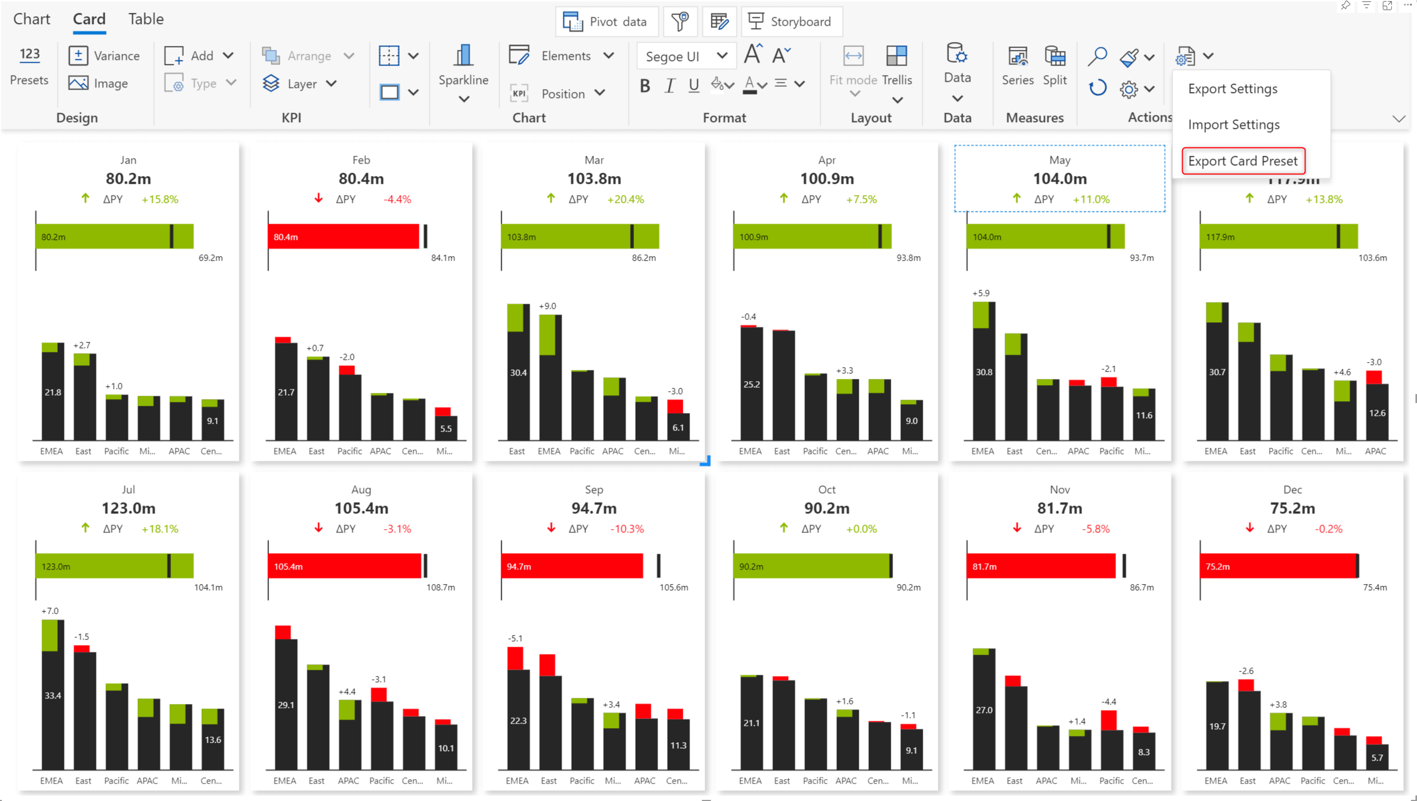Click the Mar card title
The height and width of the screenshot is (801, 1417).
click(x=594, y=160)
